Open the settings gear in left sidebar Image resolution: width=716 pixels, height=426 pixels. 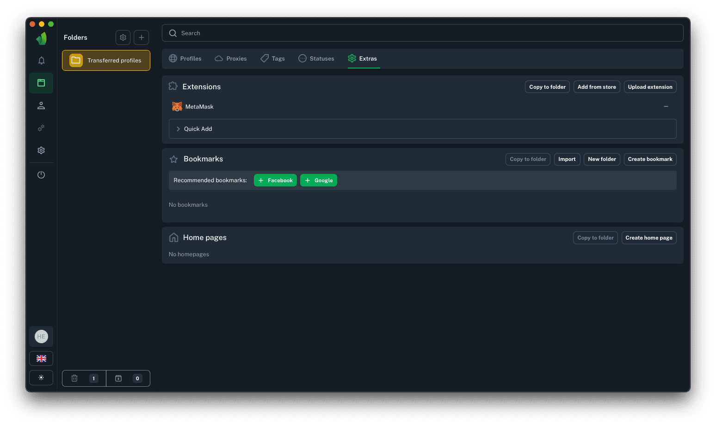[41, 150]
